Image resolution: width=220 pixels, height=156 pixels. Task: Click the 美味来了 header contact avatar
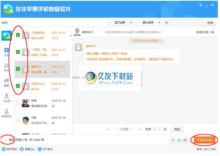click(x=77, y=32)
